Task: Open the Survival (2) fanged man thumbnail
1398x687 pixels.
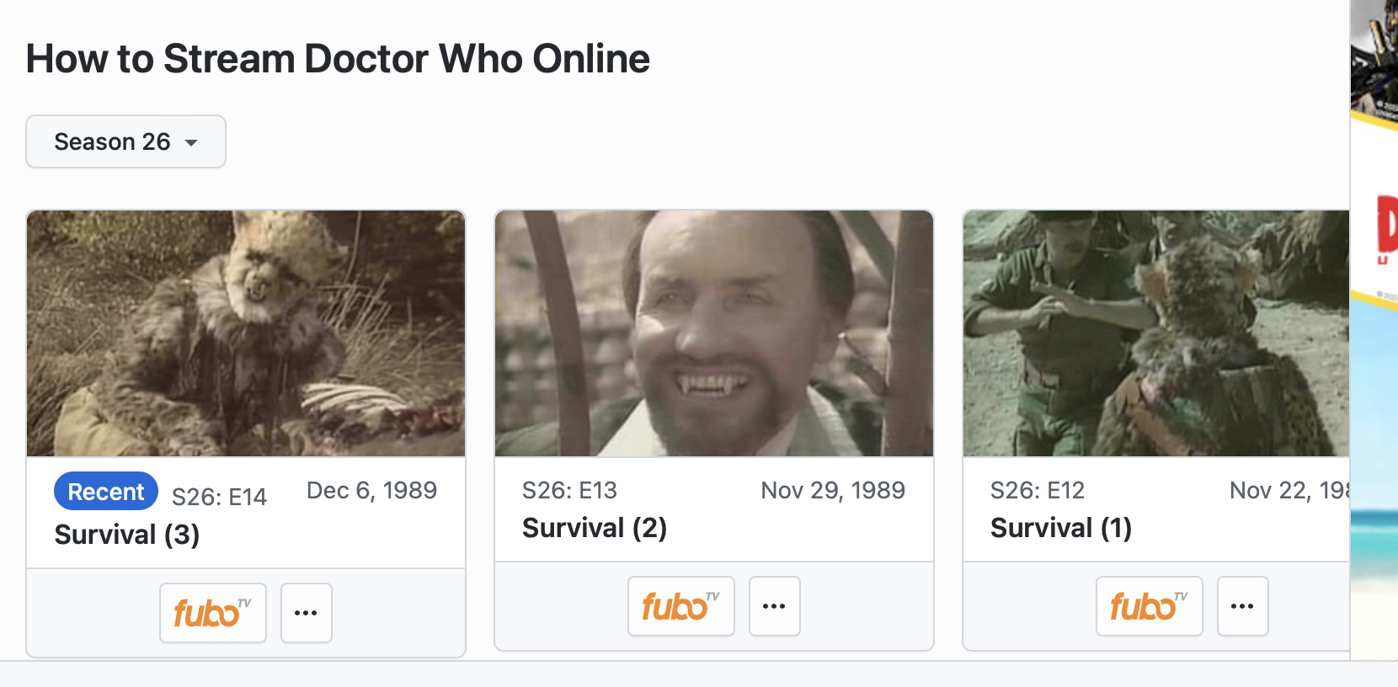Action: click(714, 333)
